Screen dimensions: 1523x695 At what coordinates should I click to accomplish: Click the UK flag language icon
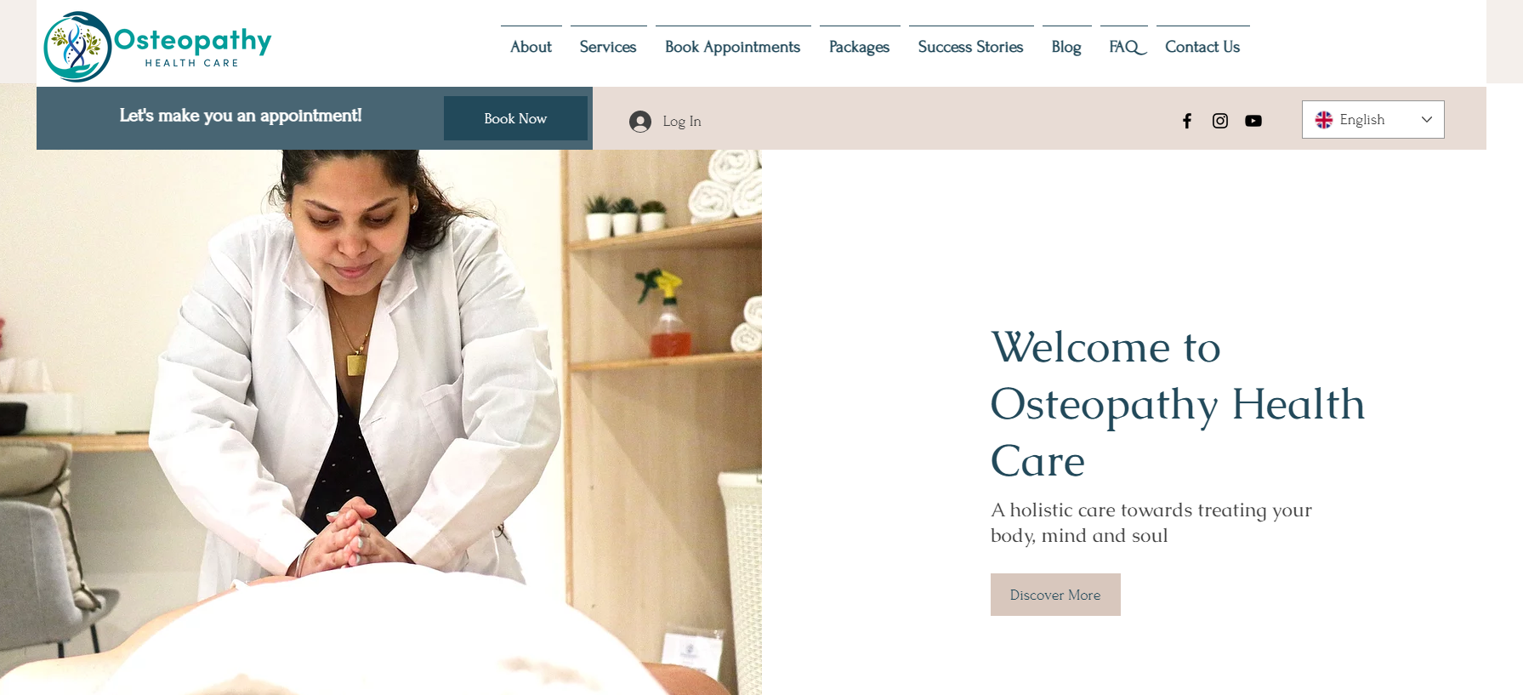1324,120
